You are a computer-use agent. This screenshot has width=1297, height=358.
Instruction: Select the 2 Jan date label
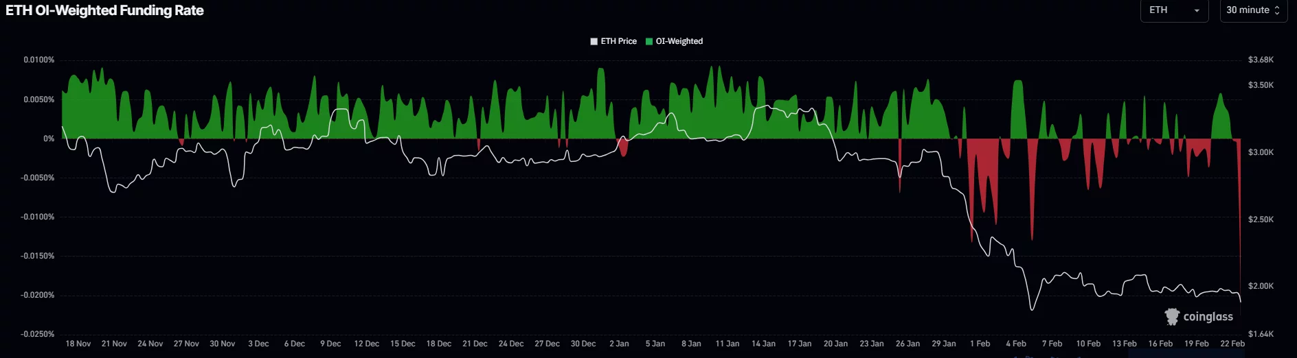pyautogui.click(x=619, y=344)
